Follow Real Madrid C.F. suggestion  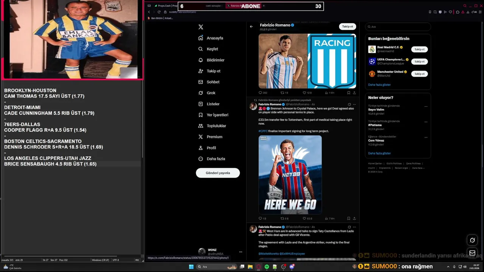coord(419,49)
